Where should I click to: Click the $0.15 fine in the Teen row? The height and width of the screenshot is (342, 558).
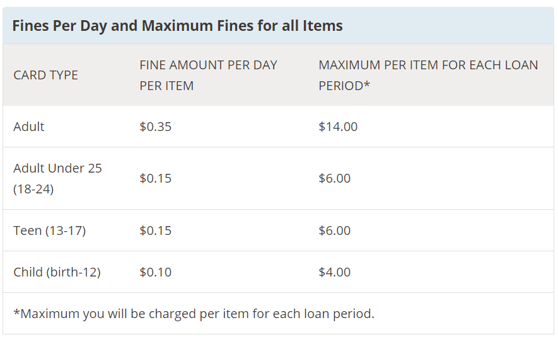click(x=156, y=231)
